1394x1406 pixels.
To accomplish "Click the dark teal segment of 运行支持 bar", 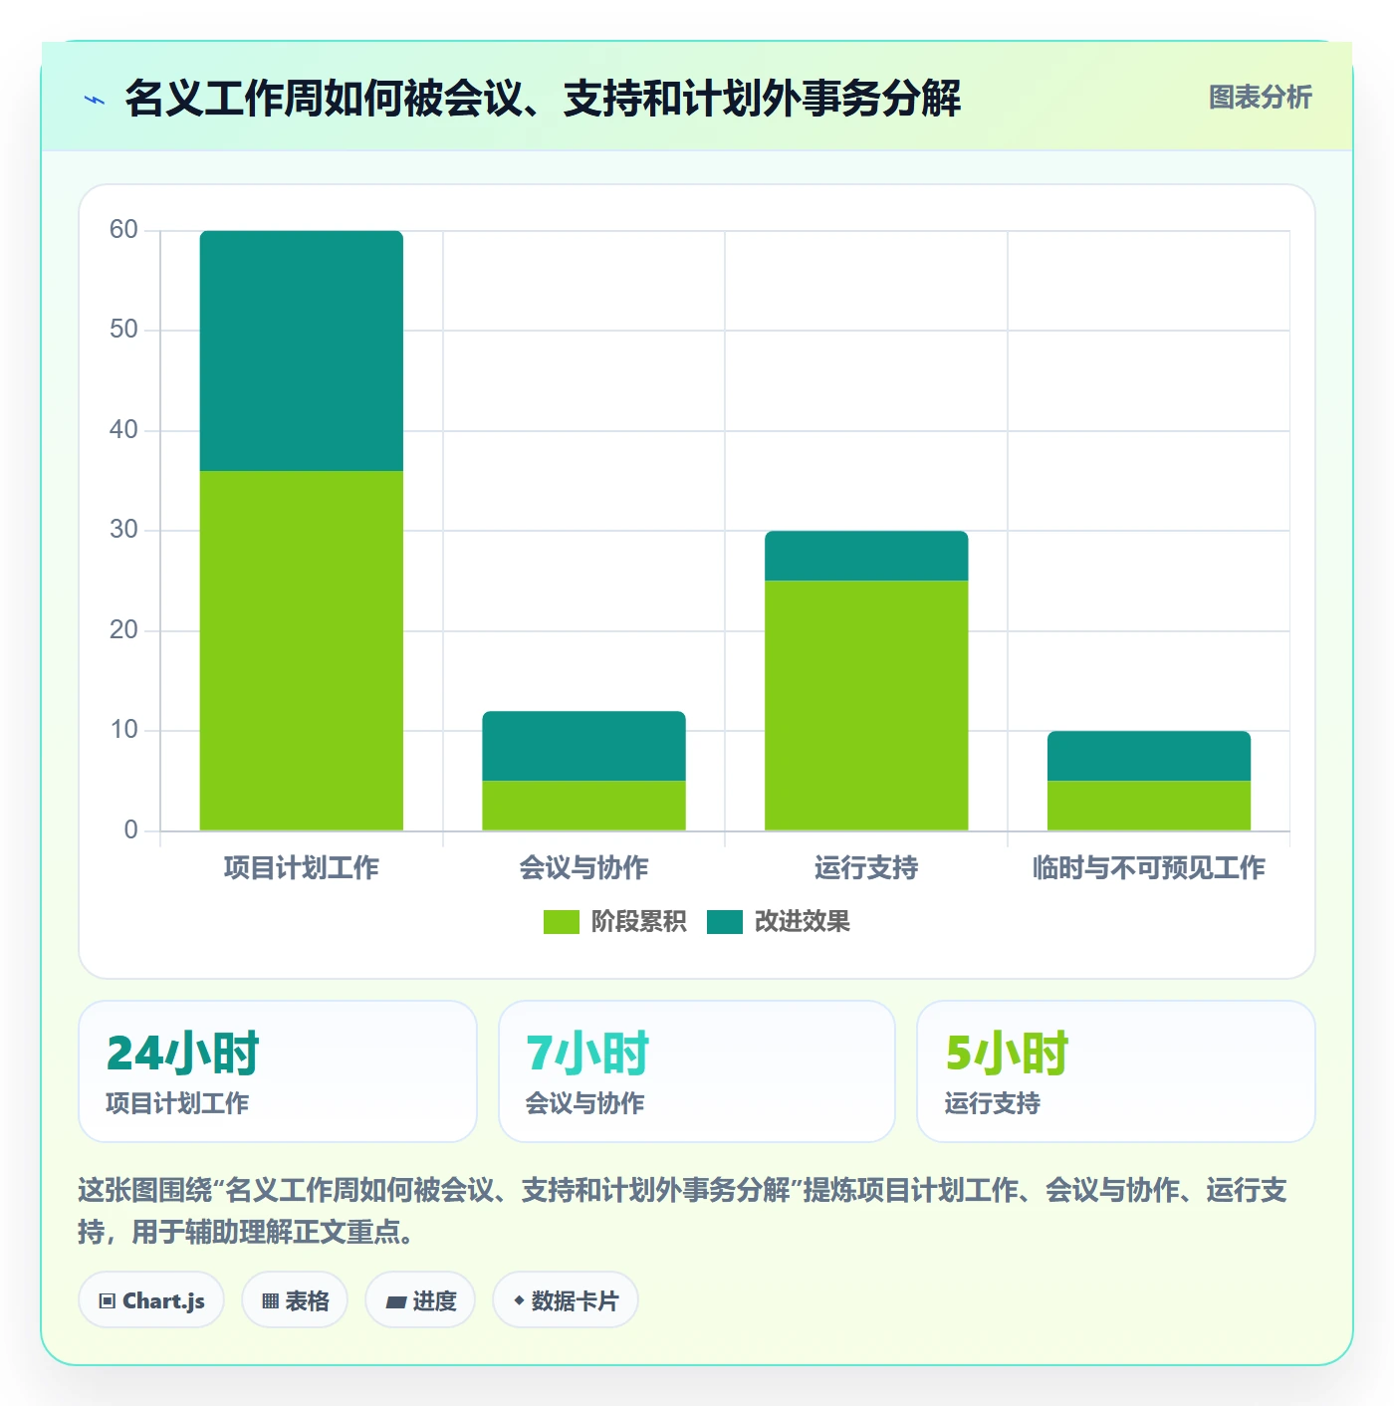I will point(866,556).
